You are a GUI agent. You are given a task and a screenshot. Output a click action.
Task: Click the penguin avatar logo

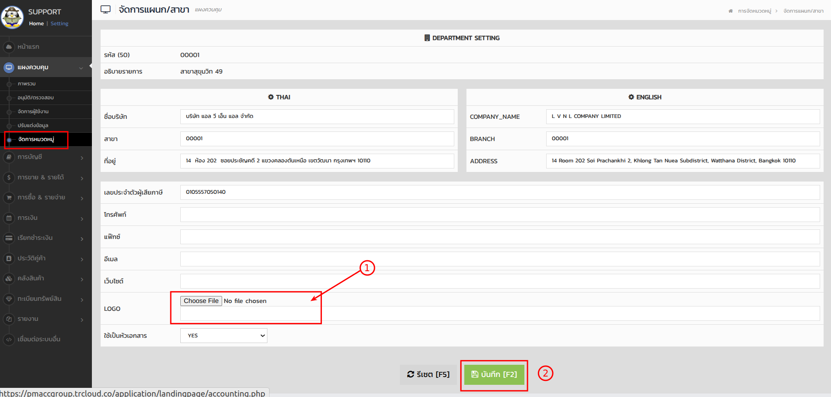[12, 17]
